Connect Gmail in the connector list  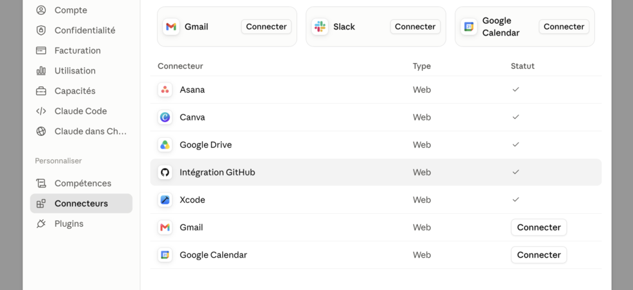tap(539, 227)
